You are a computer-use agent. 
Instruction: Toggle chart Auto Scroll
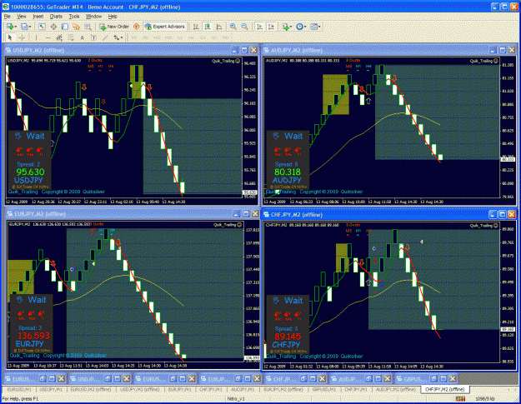[x=259, y=27]
